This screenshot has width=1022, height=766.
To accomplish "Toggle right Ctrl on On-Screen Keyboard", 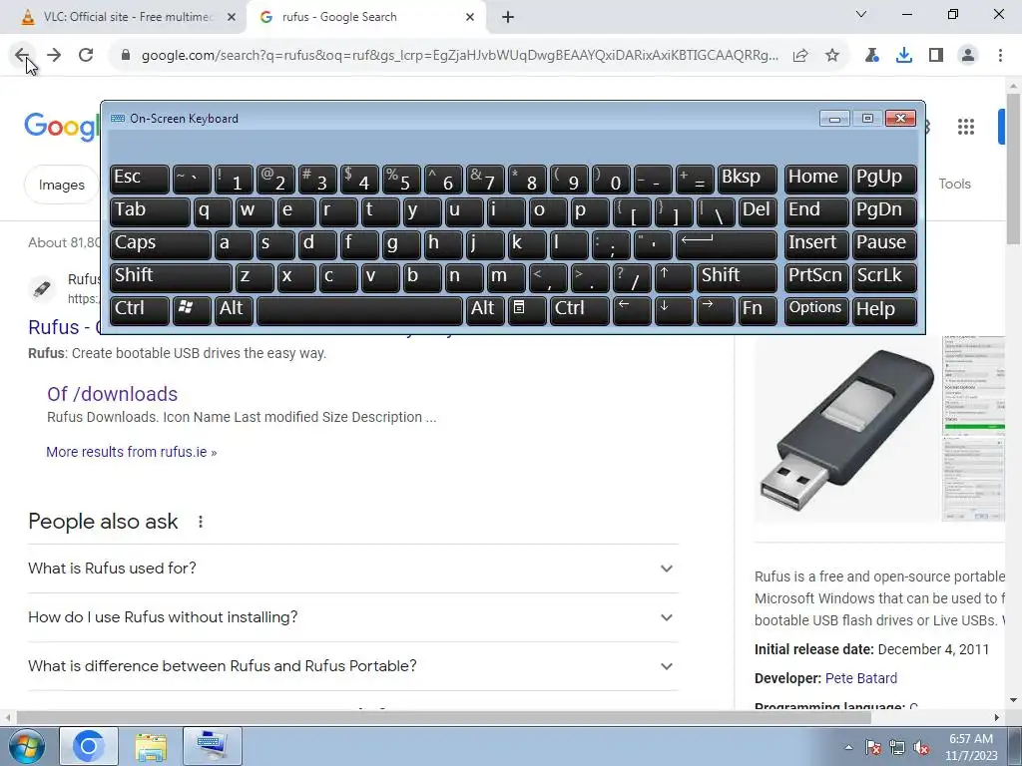I will pyautogui.click(x=579, y=310).
